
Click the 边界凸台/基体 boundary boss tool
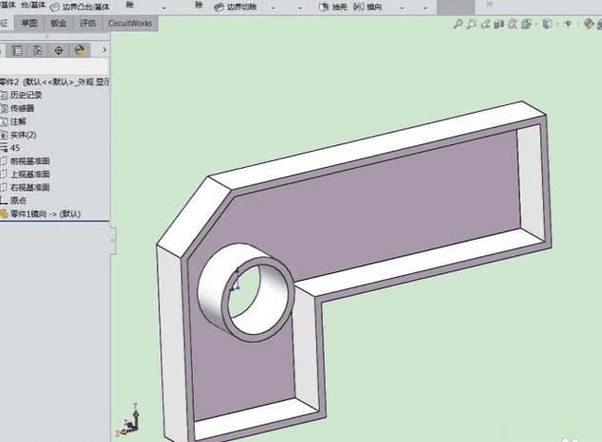coord(81,7)
